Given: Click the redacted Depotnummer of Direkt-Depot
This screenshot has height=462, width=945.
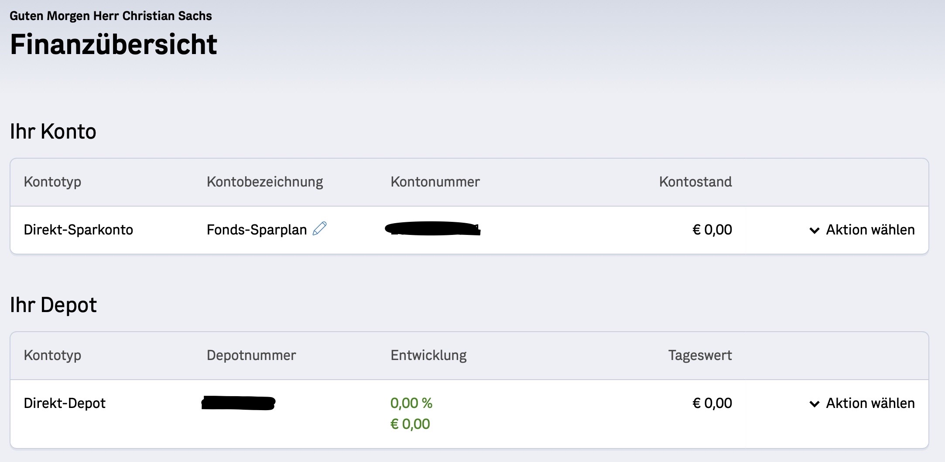Looking at the screenshot, I should pos(238,403).
